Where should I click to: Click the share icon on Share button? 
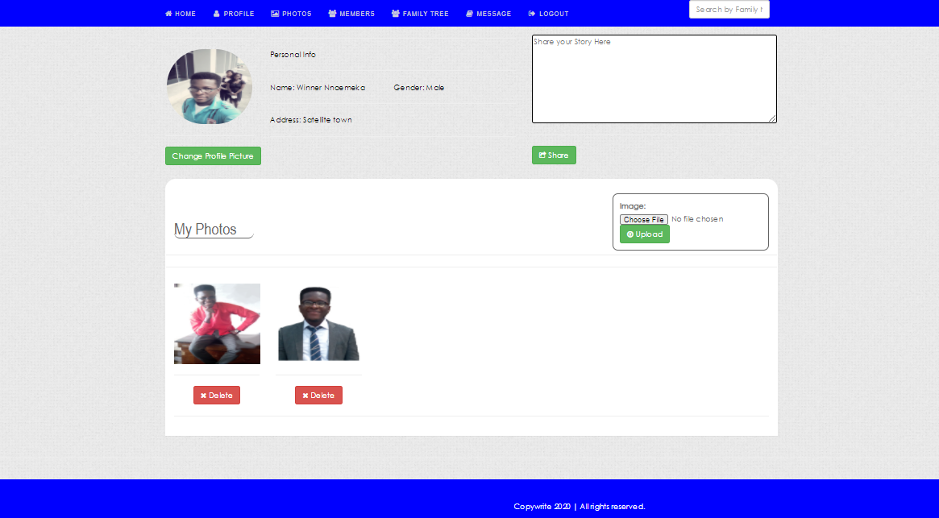542,155
